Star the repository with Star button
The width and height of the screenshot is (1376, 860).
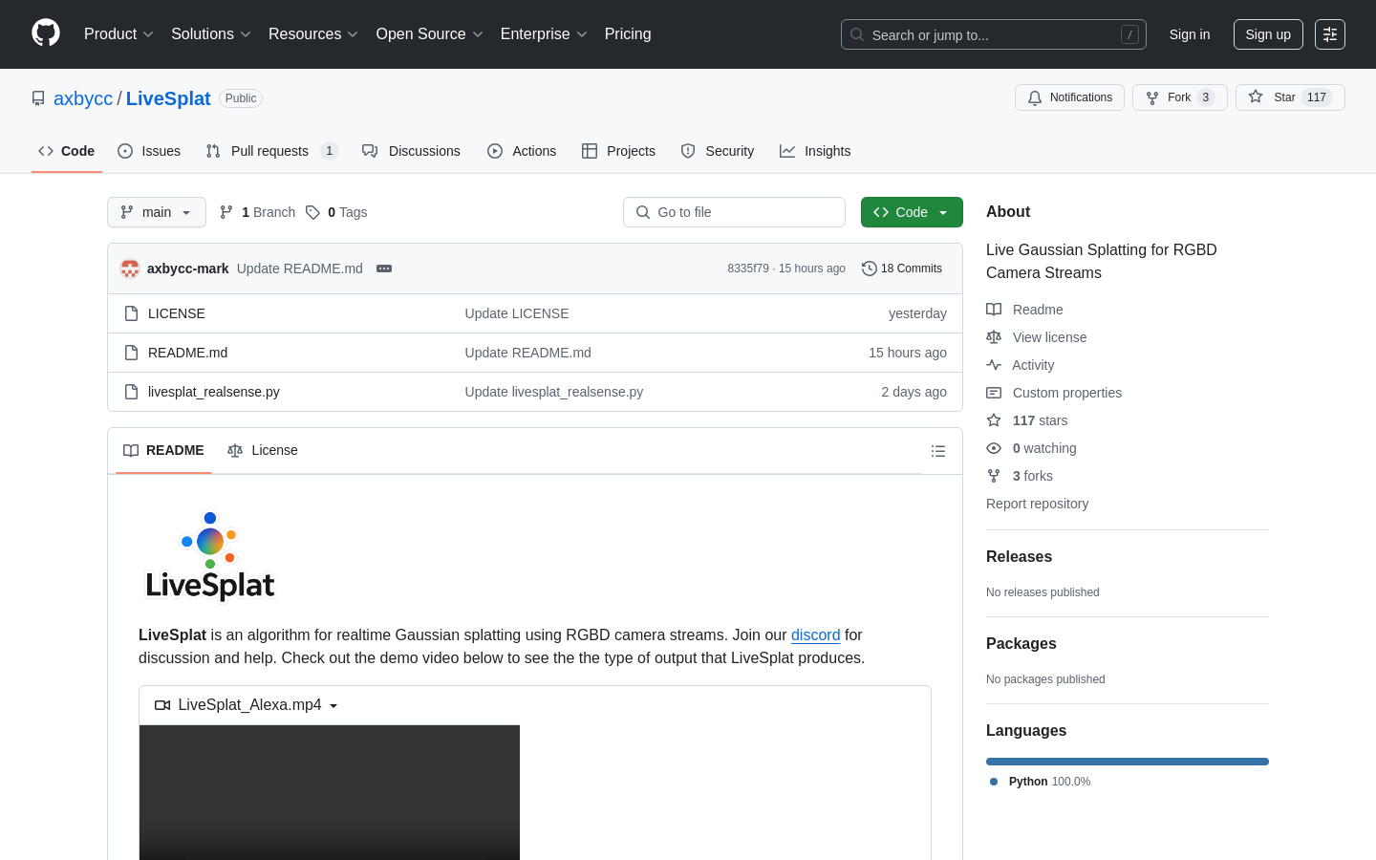(1290, 97)
